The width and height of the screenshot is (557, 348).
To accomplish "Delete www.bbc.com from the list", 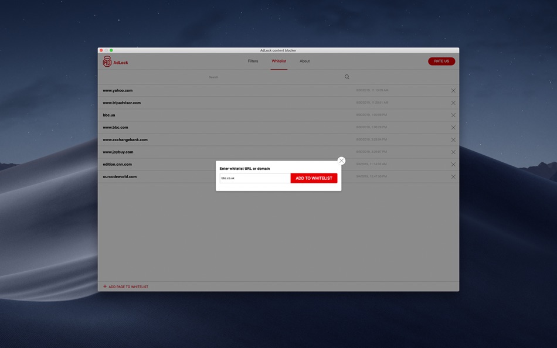I will pos(452,127).
